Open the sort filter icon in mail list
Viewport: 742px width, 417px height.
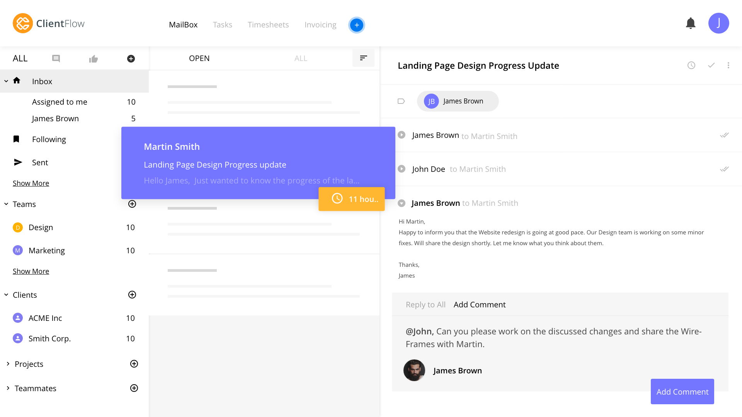[x=363, y=58]
